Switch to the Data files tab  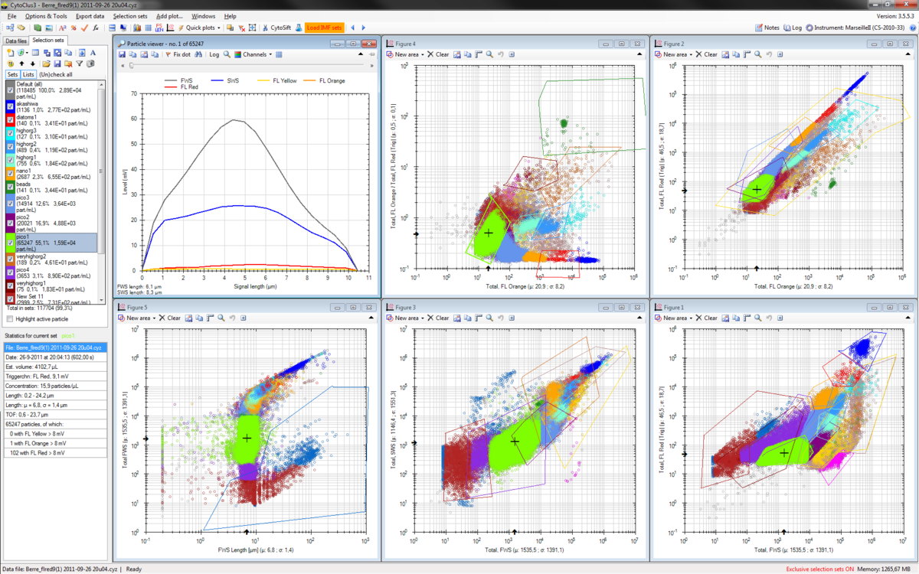16,41
